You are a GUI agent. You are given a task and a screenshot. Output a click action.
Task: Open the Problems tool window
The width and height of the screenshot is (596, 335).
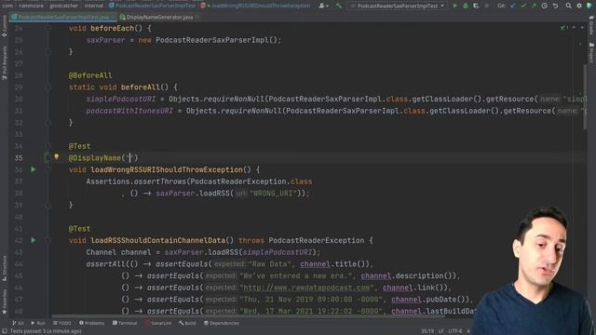[91, 323]
